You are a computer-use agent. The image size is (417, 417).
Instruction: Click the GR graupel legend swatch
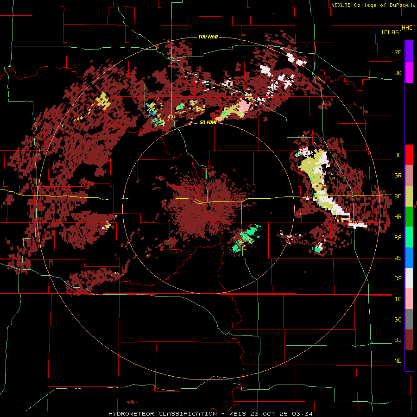click(x=409, y=176)
